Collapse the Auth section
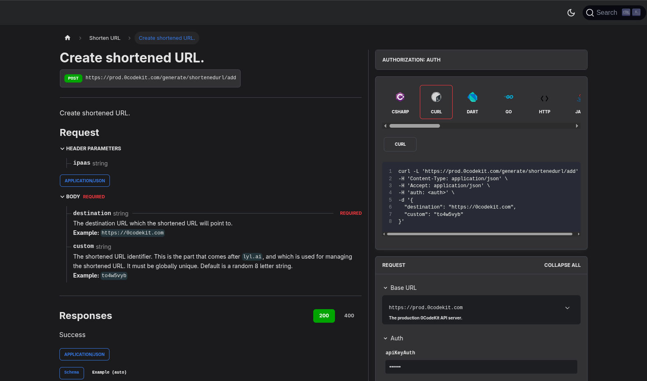Image resolution: width=647 pixels, height=381 pixels. tap(393, 338)
